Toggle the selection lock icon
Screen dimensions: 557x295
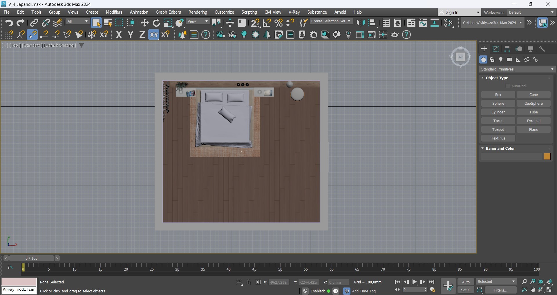[x=249, y=282]
